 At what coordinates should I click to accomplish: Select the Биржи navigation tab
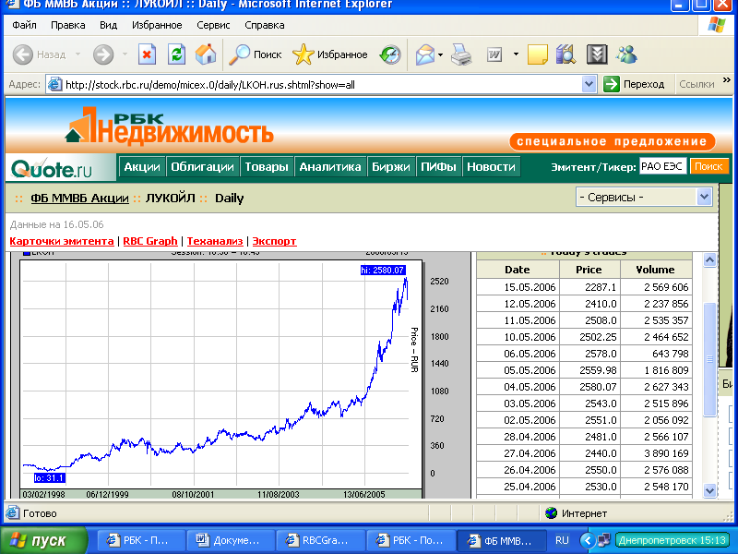[390, 167]
